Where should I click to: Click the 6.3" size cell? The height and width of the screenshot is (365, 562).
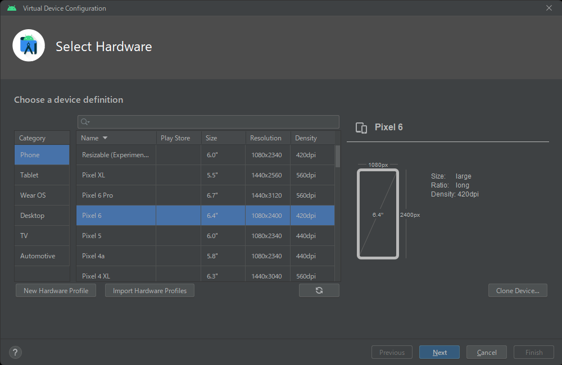pyautogui.click(x=223, y=274)
